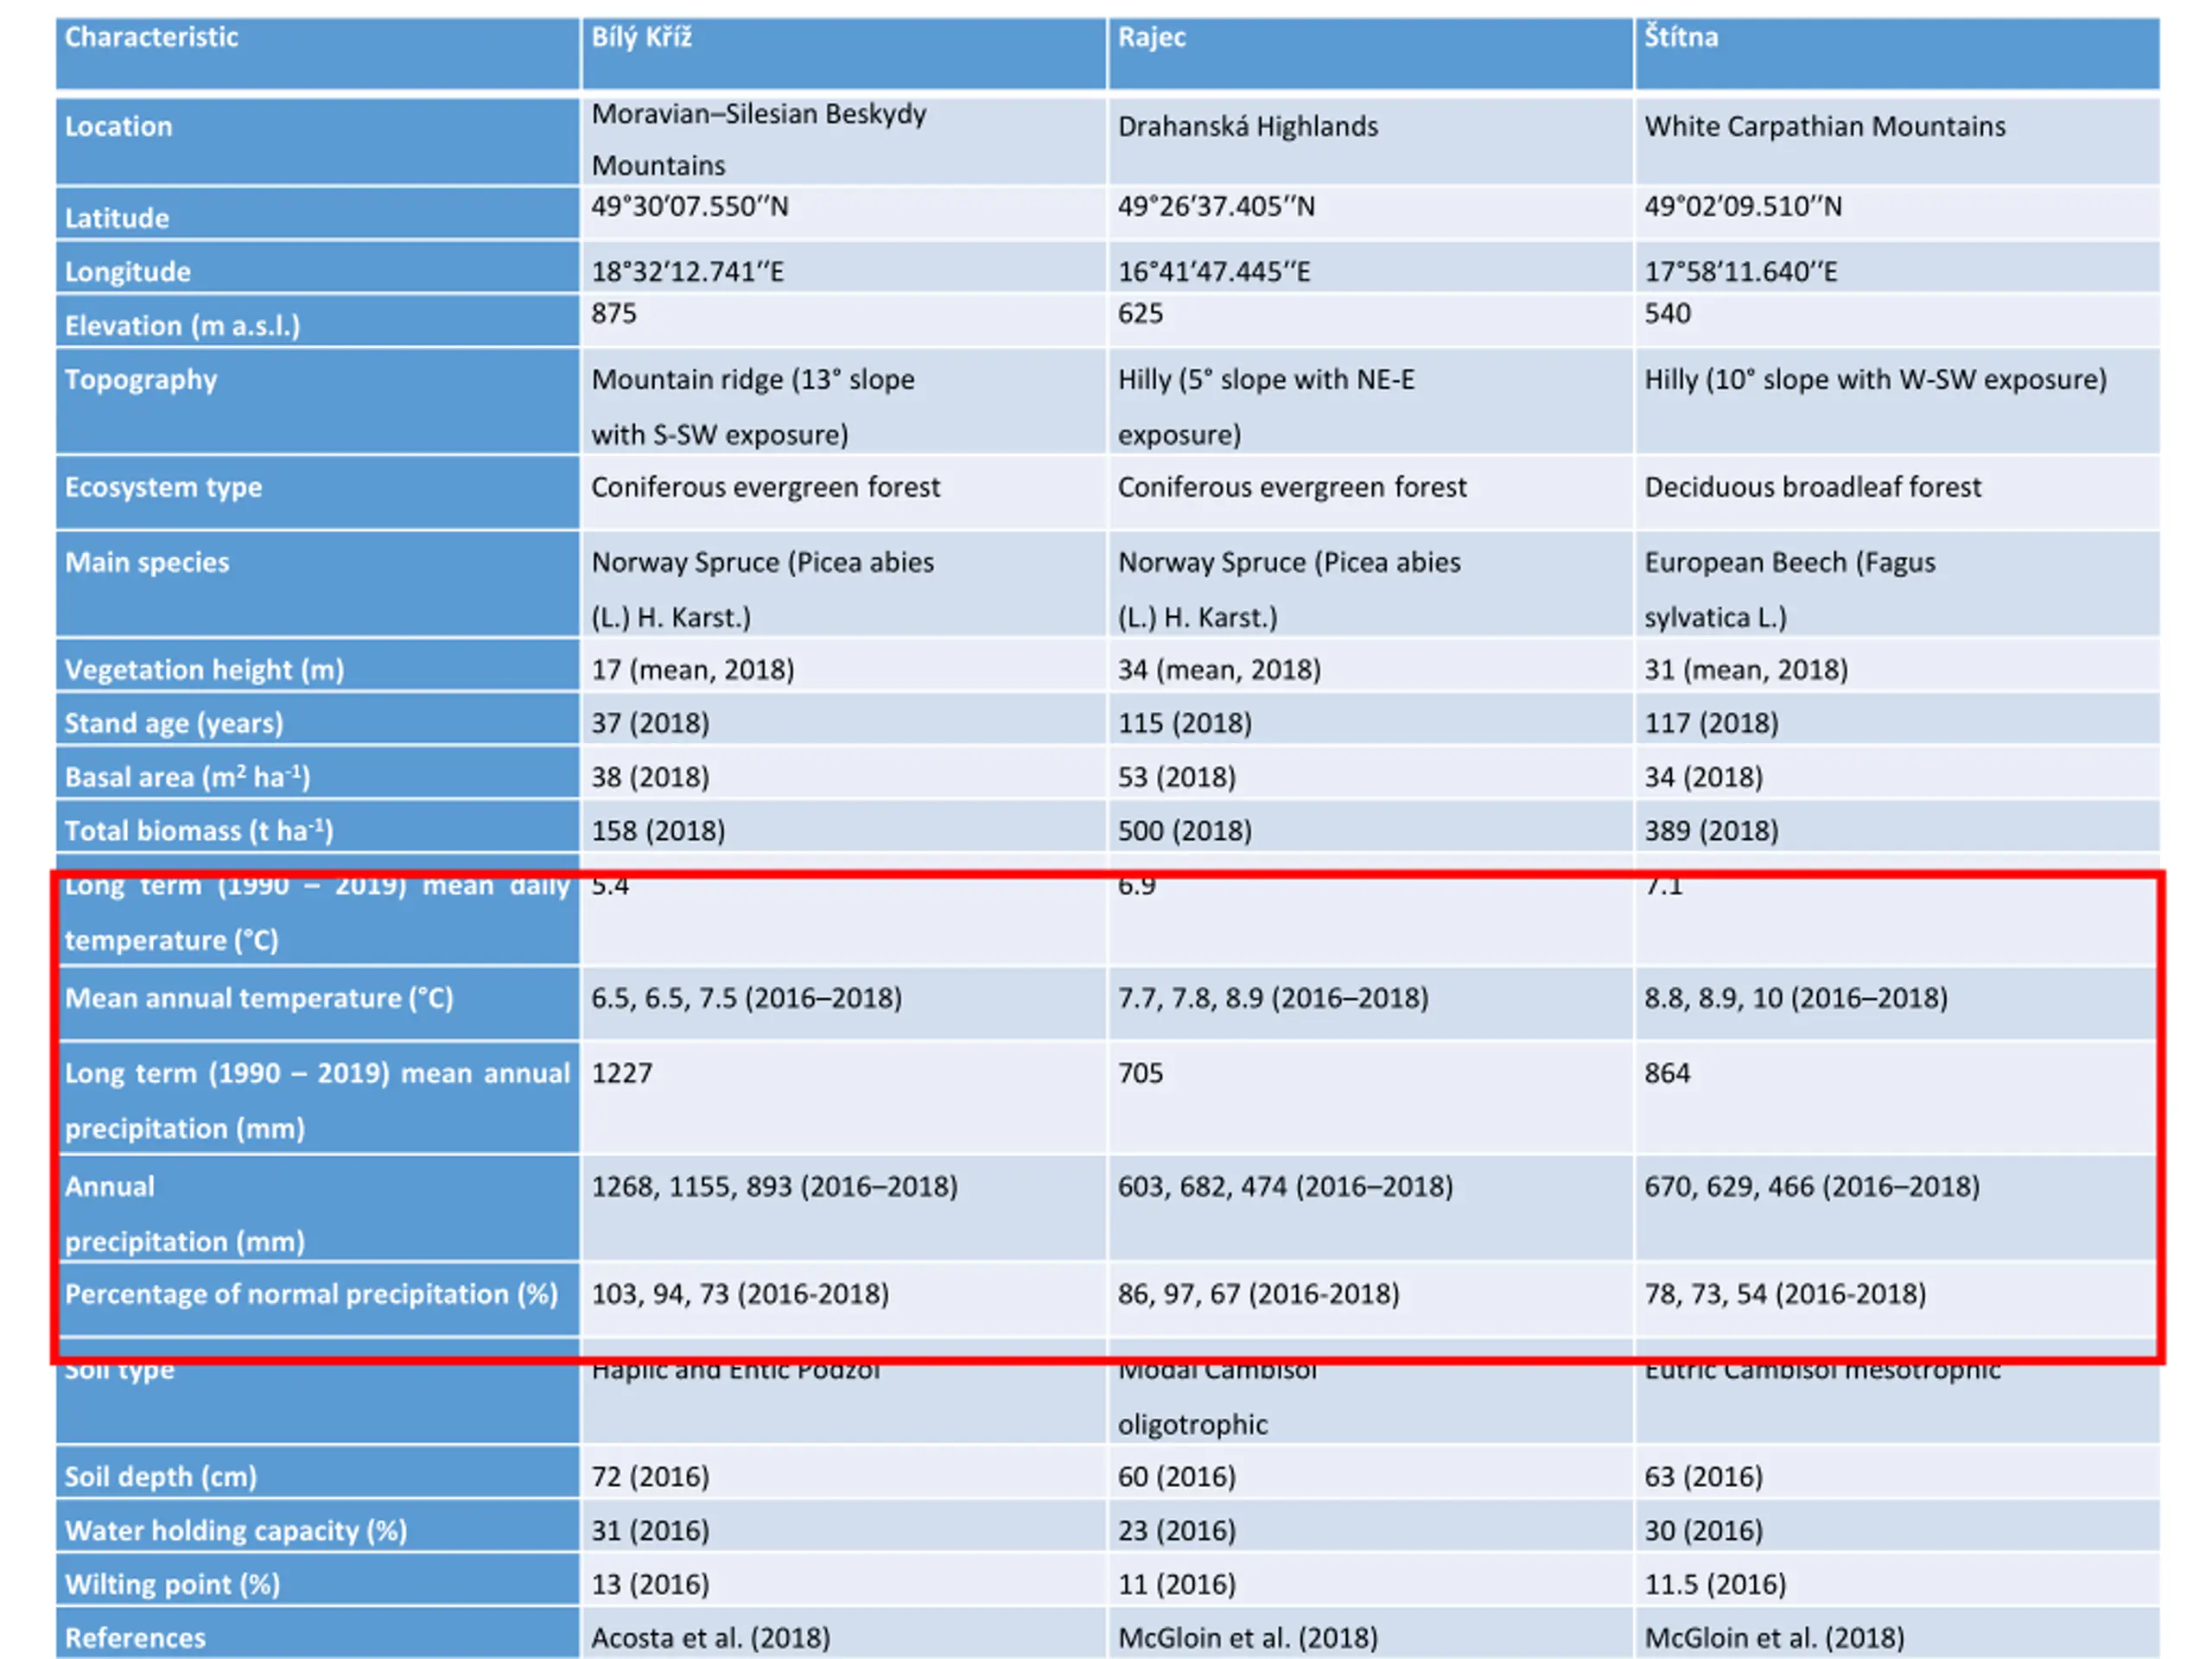Click the 'Ecosystem type' row label
The width and height of the screenshot is (2212, 1659).
click(x=318, y=492)
